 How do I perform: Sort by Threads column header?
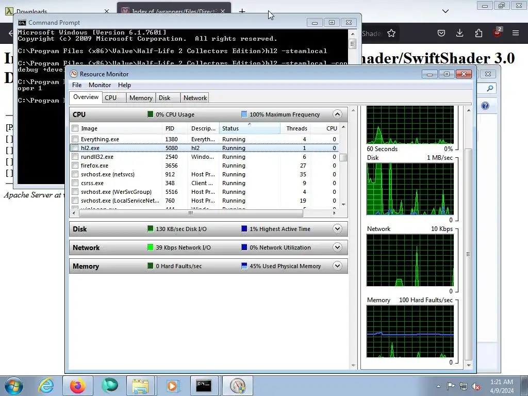click(295, 128)
